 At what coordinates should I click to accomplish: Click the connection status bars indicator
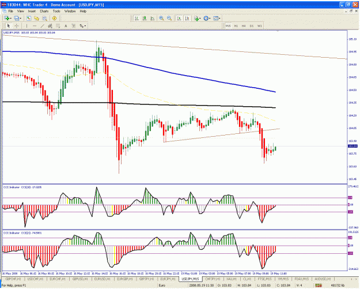point(319,286)
